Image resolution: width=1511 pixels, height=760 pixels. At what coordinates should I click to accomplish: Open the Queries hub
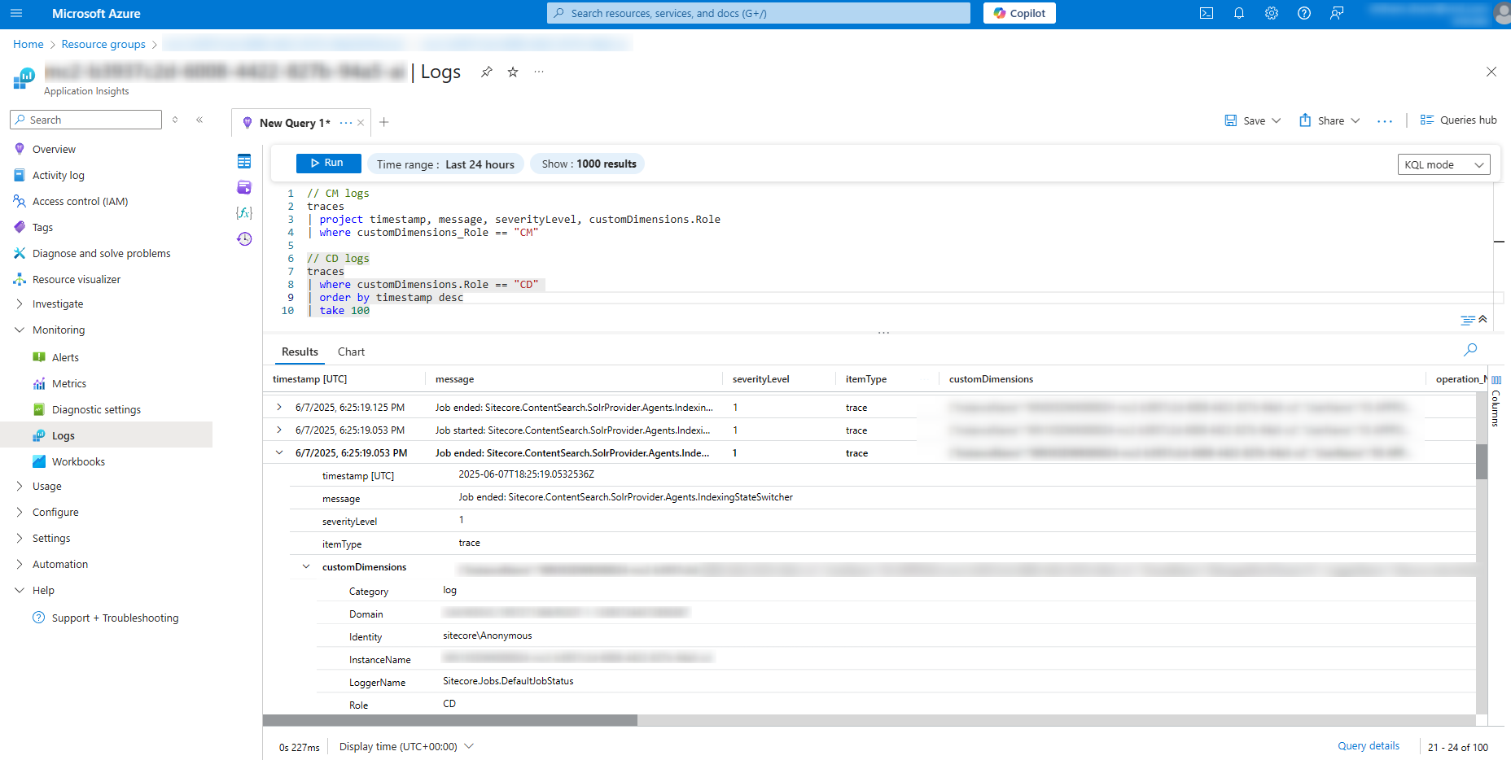tap(1459, 120)
